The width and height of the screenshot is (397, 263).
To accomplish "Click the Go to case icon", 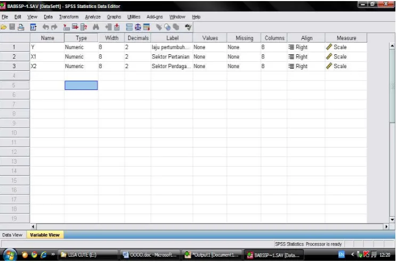I will (x=66, y=27).
